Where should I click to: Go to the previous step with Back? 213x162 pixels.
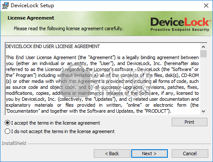click(x=112, y=153)
